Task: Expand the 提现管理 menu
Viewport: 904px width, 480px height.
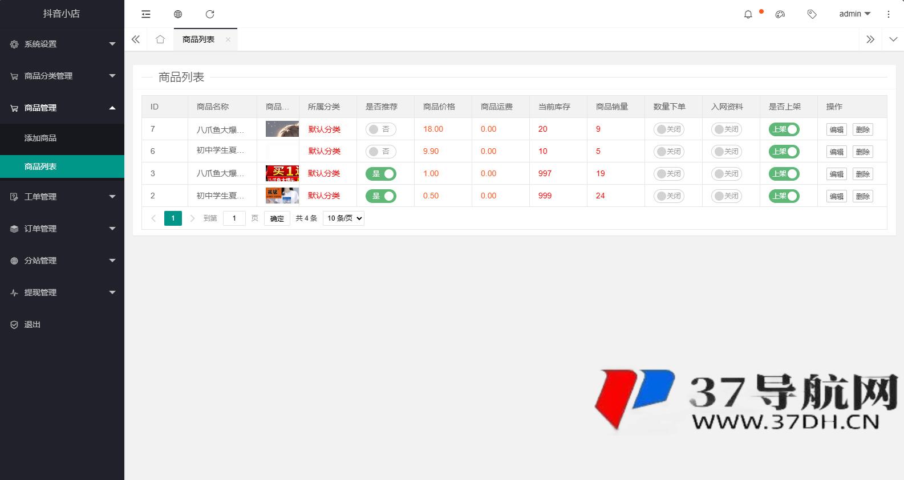Action: pyautogui.click(x=62, y=292)
